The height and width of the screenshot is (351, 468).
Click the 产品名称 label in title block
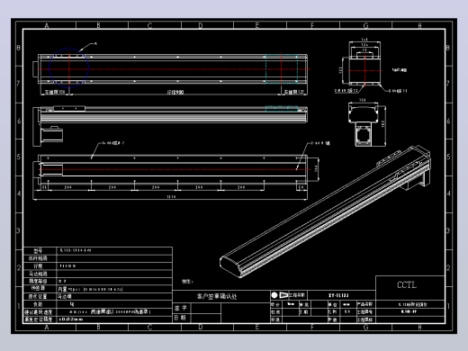tap(364, 304)
